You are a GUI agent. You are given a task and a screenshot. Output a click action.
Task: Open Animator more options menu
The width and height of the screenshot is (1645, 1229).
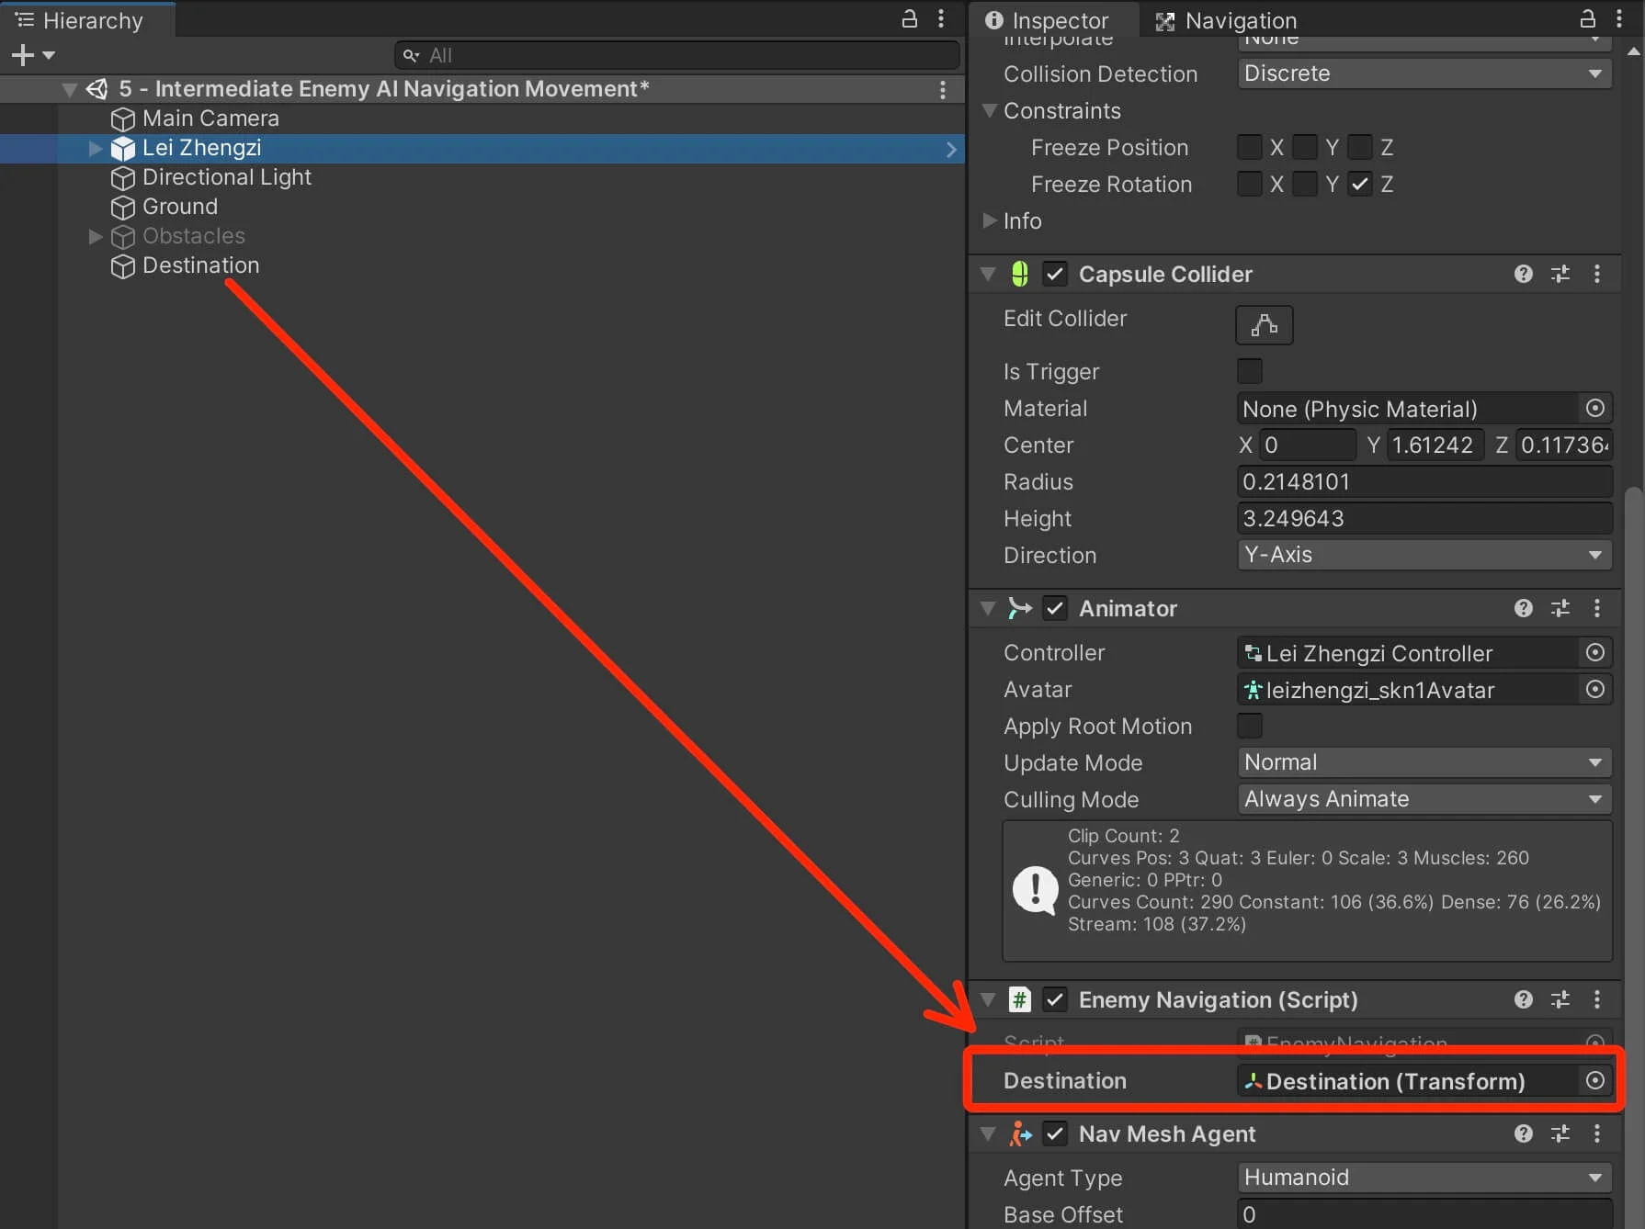click(1597, 608)
